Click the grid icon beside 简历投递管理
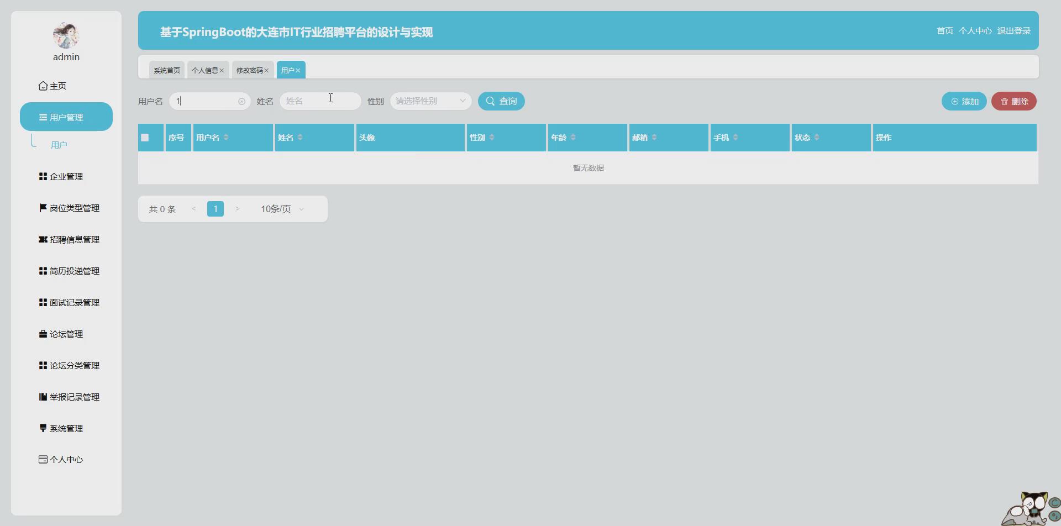Image resolution: width=1061 pixels, height=526 pixels. [x=43, y=271]
